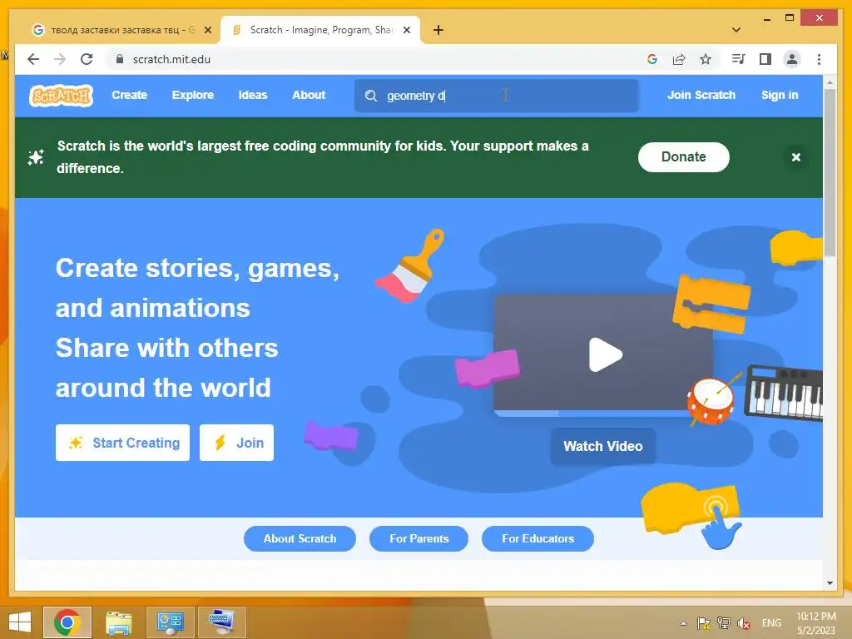Open the media control icon
The width and height of the screenshot is (852, 639).
738,59
